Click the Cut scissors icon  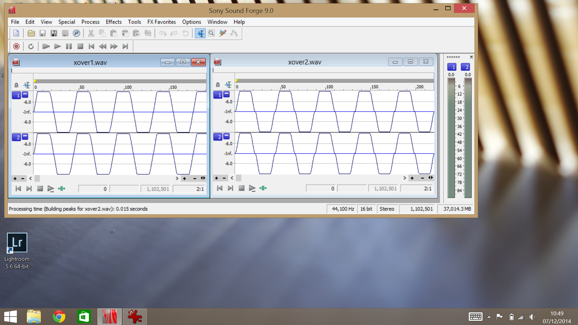pos(91,33)
